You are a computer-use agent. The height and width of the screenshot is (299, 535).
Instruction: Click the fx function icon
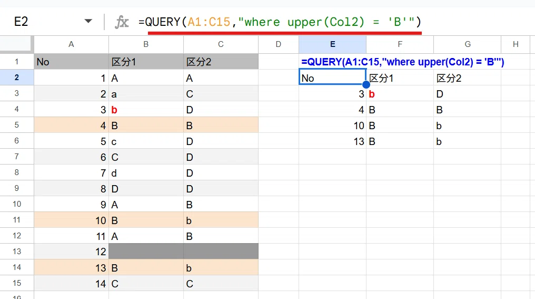coord(122,22)
